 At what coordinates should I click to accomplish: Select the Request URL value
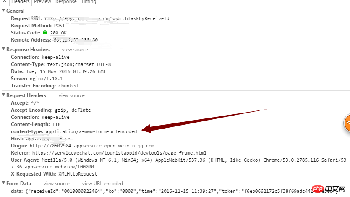(x=107, y=18)
